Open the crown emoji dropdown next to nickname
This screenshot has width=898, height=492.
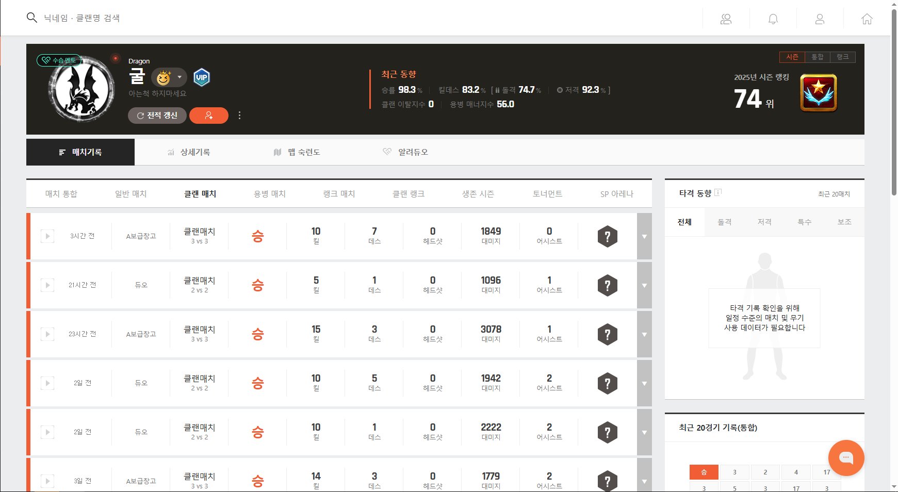coord(169,78)
